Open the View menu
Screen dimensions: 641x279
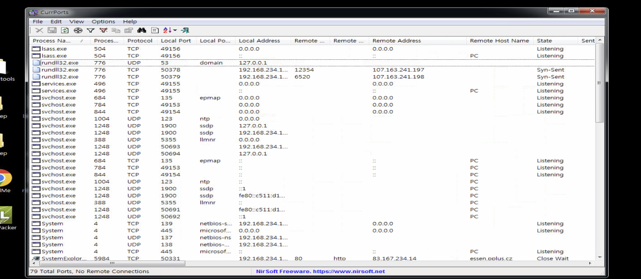tap(77, 21)
